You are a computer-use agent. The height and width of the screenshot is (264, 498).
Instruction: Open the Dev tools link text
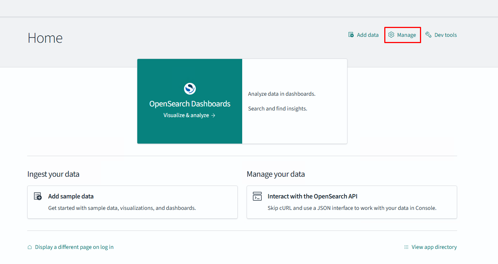pos(445,35)
